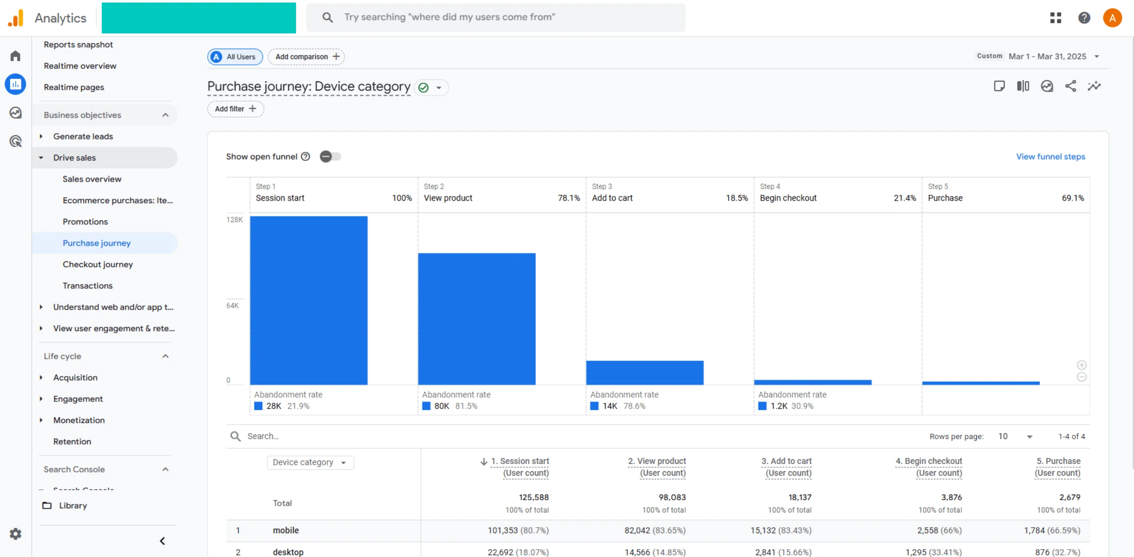The image size is (1134, 557).
Task: Open the Transactions report
Action: (88, 286)
